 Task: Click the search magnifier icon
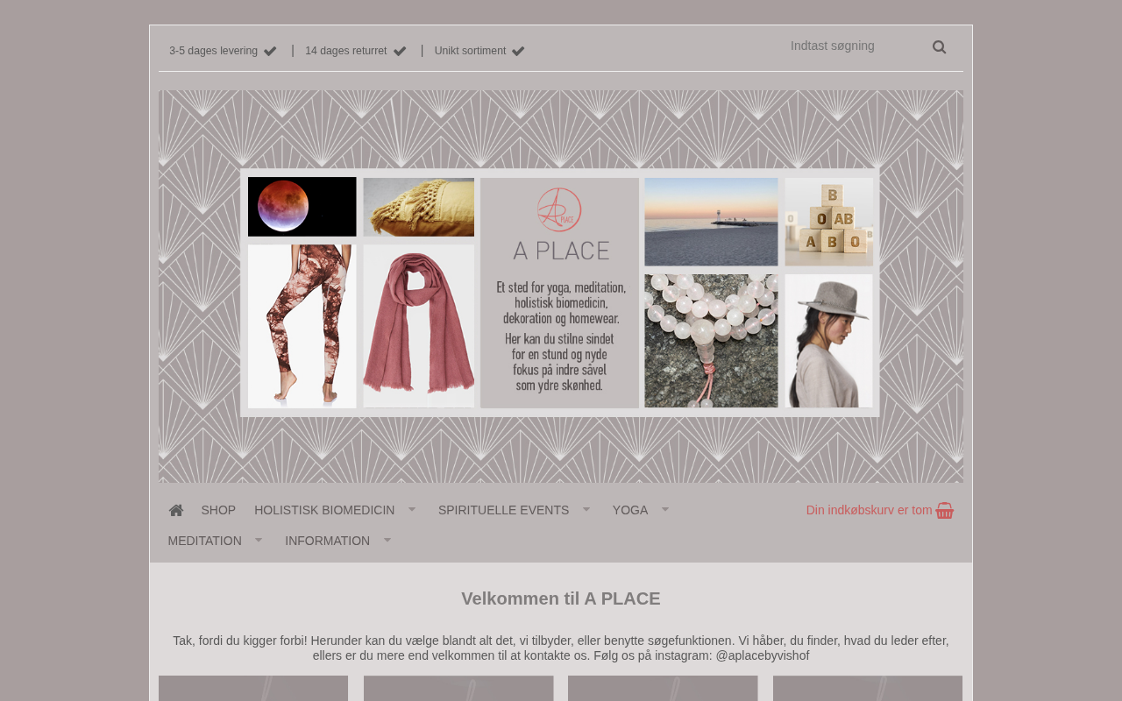(939, 47)
